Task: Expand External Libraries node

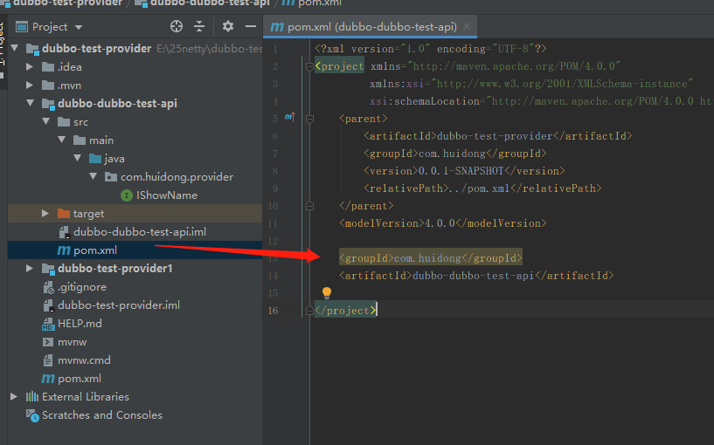Action: click(x=14, y=396)
